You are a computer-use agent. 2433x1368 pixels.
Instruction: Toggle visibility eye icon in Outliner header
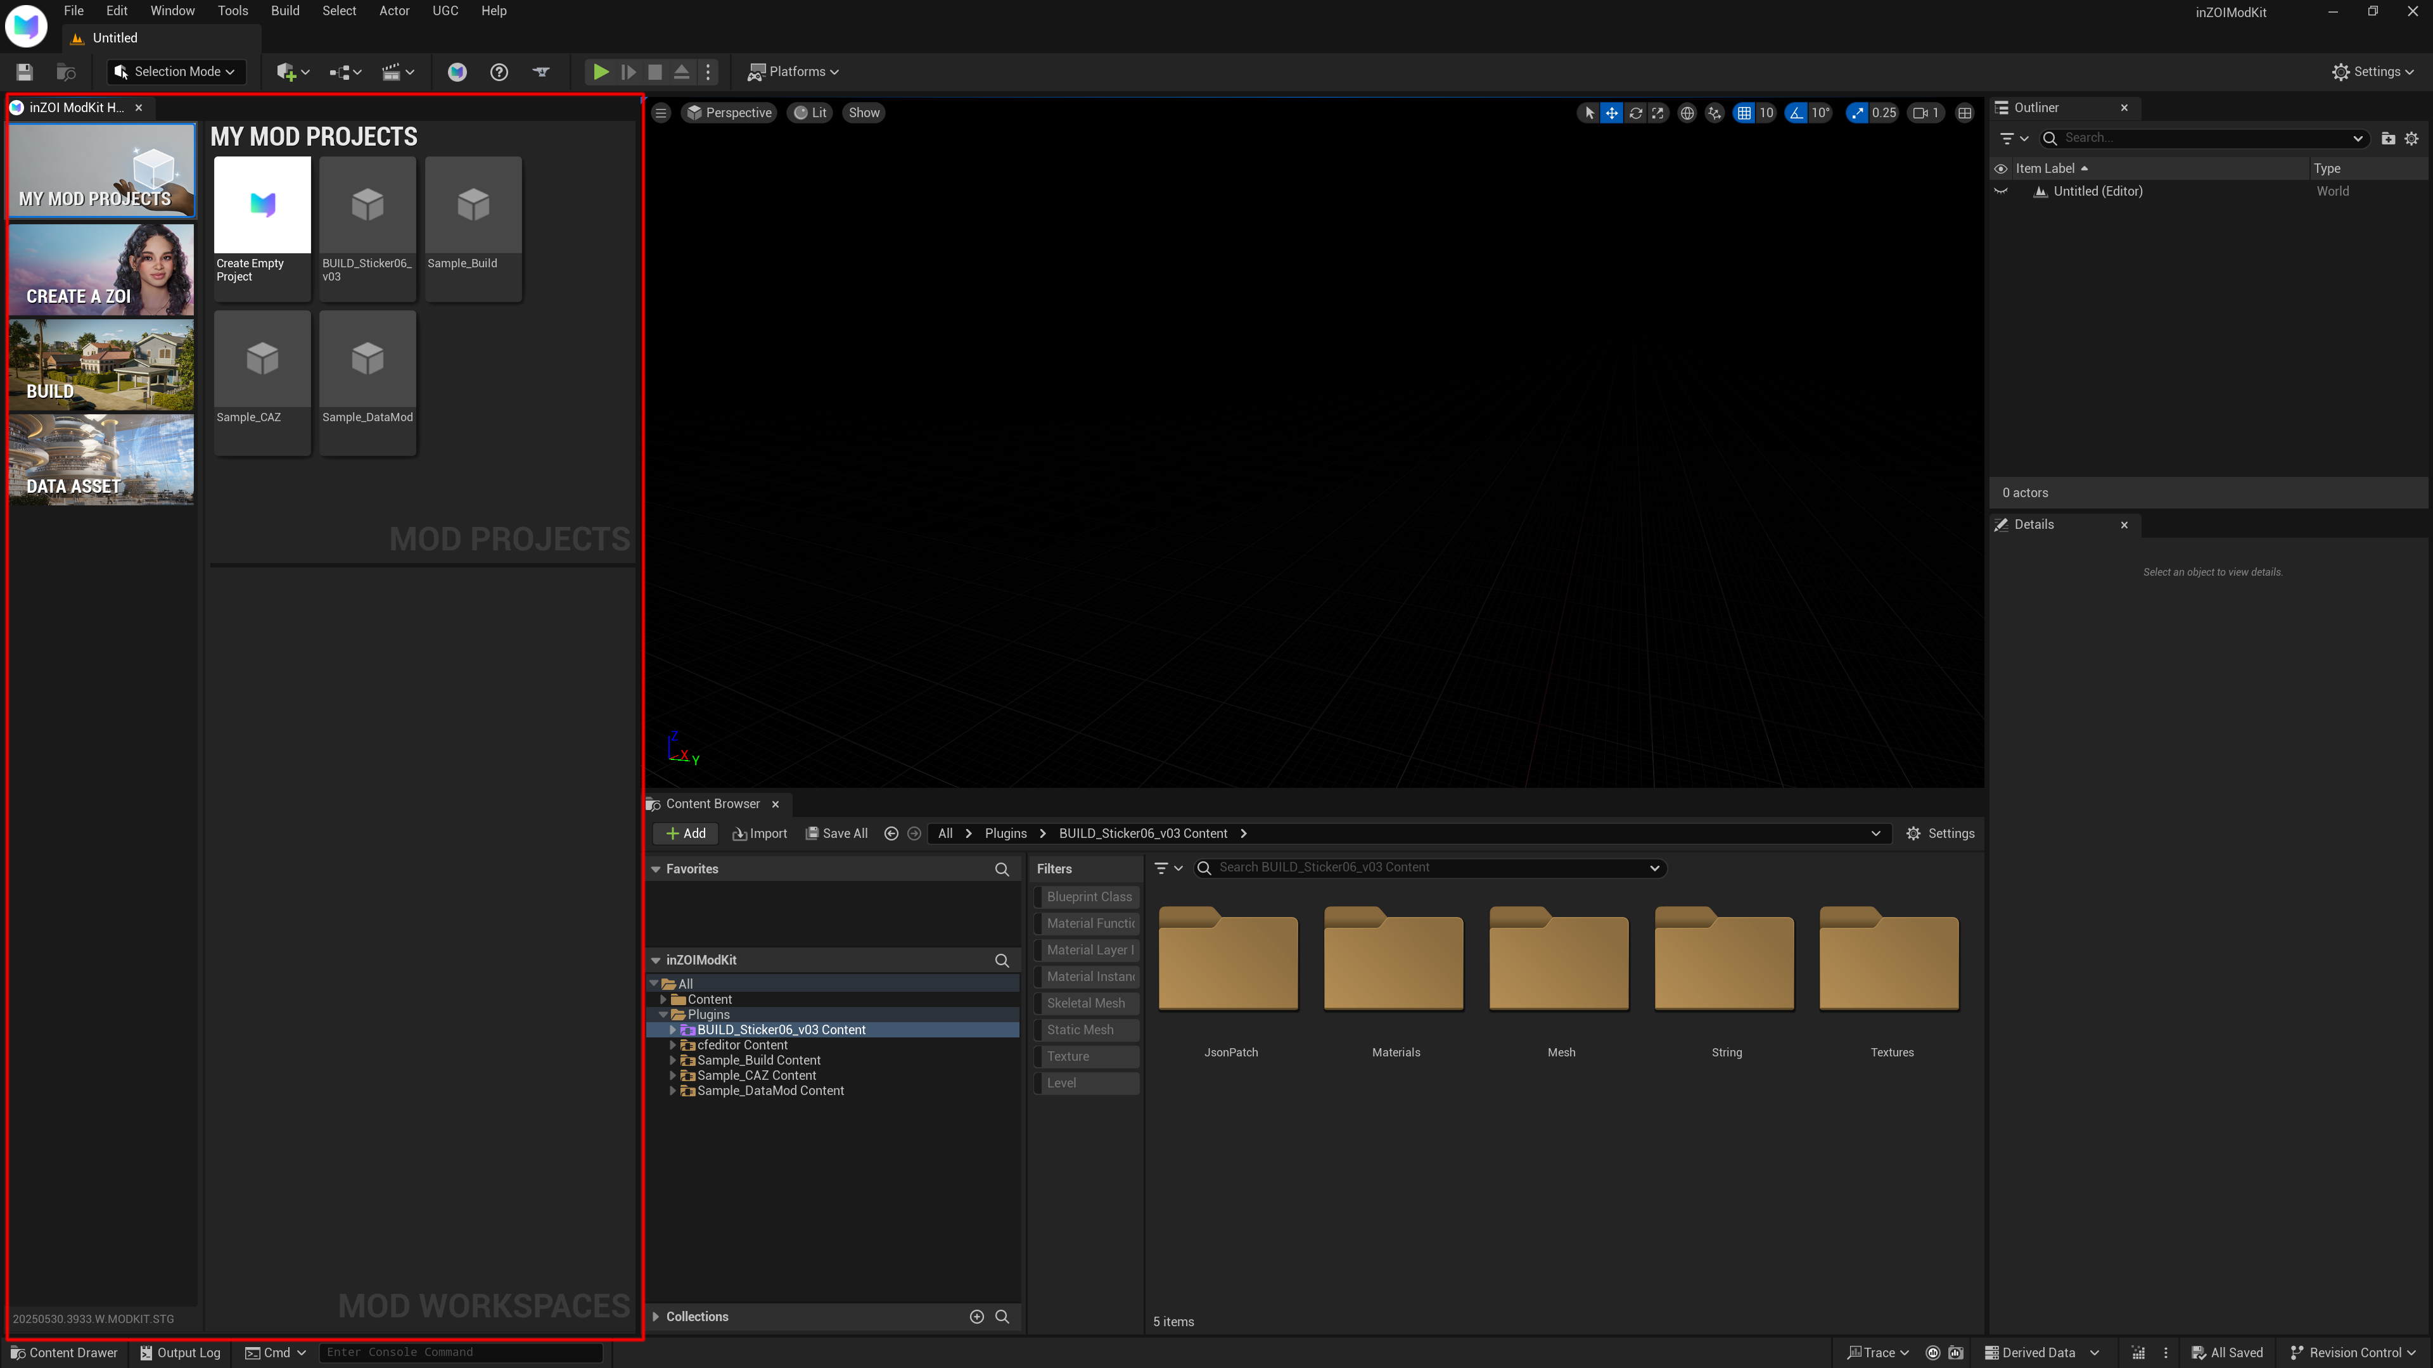coord(2000,168)
